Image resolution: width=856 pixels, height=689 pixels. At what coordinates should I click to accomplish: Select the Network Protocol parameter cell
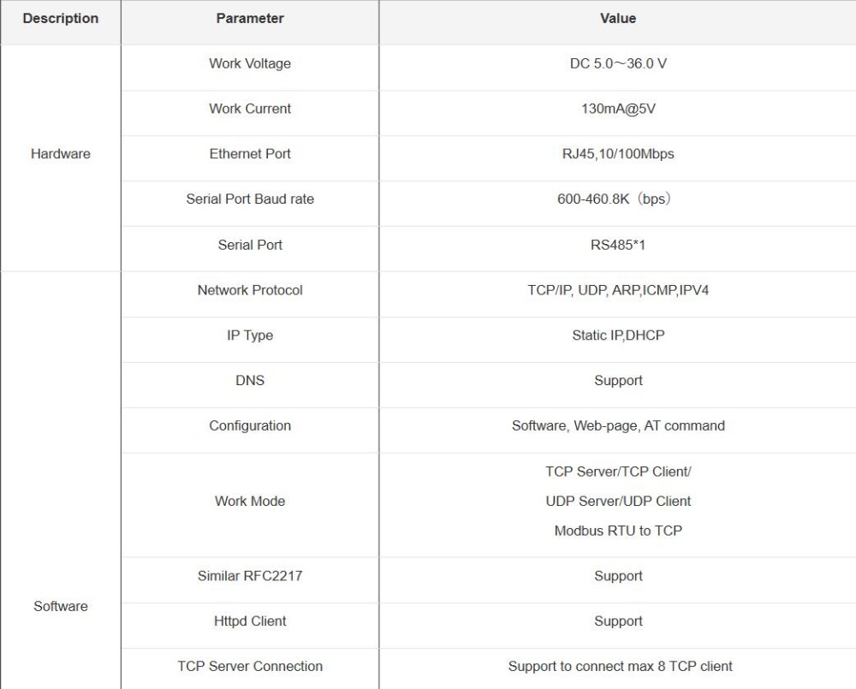[x=250, y=290]
